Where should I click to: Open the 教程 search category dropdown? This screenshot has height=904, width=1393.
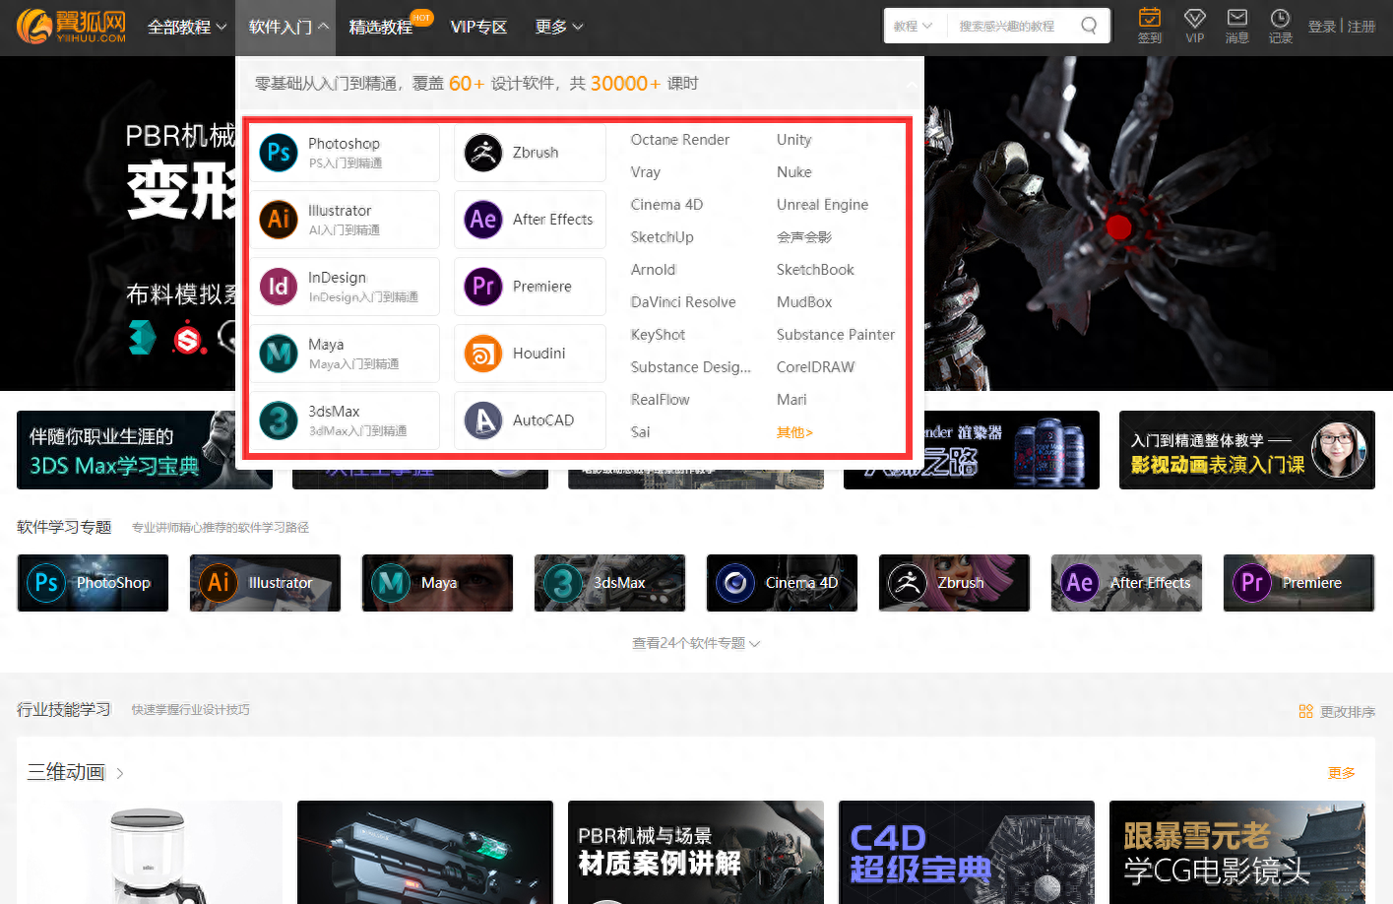(x=913, y=27)
